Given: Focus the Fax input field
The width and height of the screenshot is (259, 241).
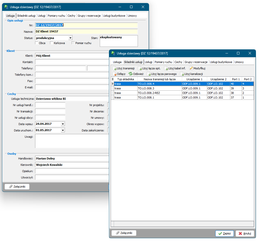Looking at the screenshot, I should tap(72, 81).
